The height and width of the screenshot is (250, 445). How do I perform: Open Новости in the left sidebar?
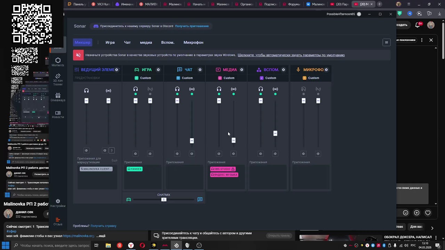[58, 115]
